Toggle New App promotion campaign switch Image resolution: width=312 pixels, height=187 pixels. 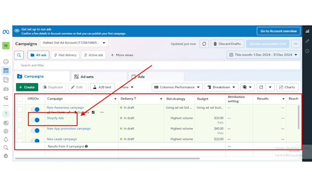(x=35, y=130)
